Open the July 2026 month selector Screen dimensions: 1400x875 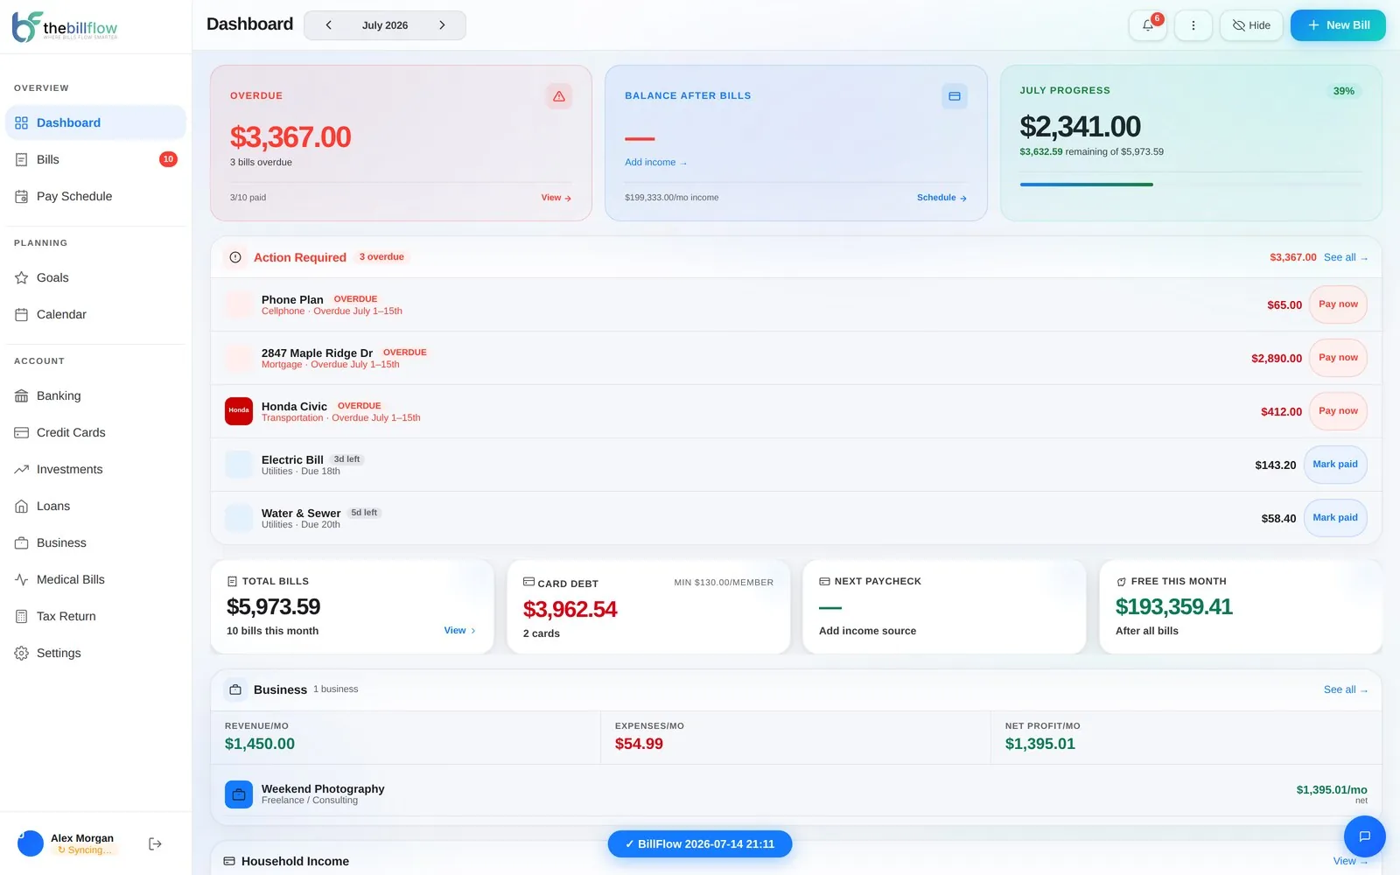pos(385,25)
